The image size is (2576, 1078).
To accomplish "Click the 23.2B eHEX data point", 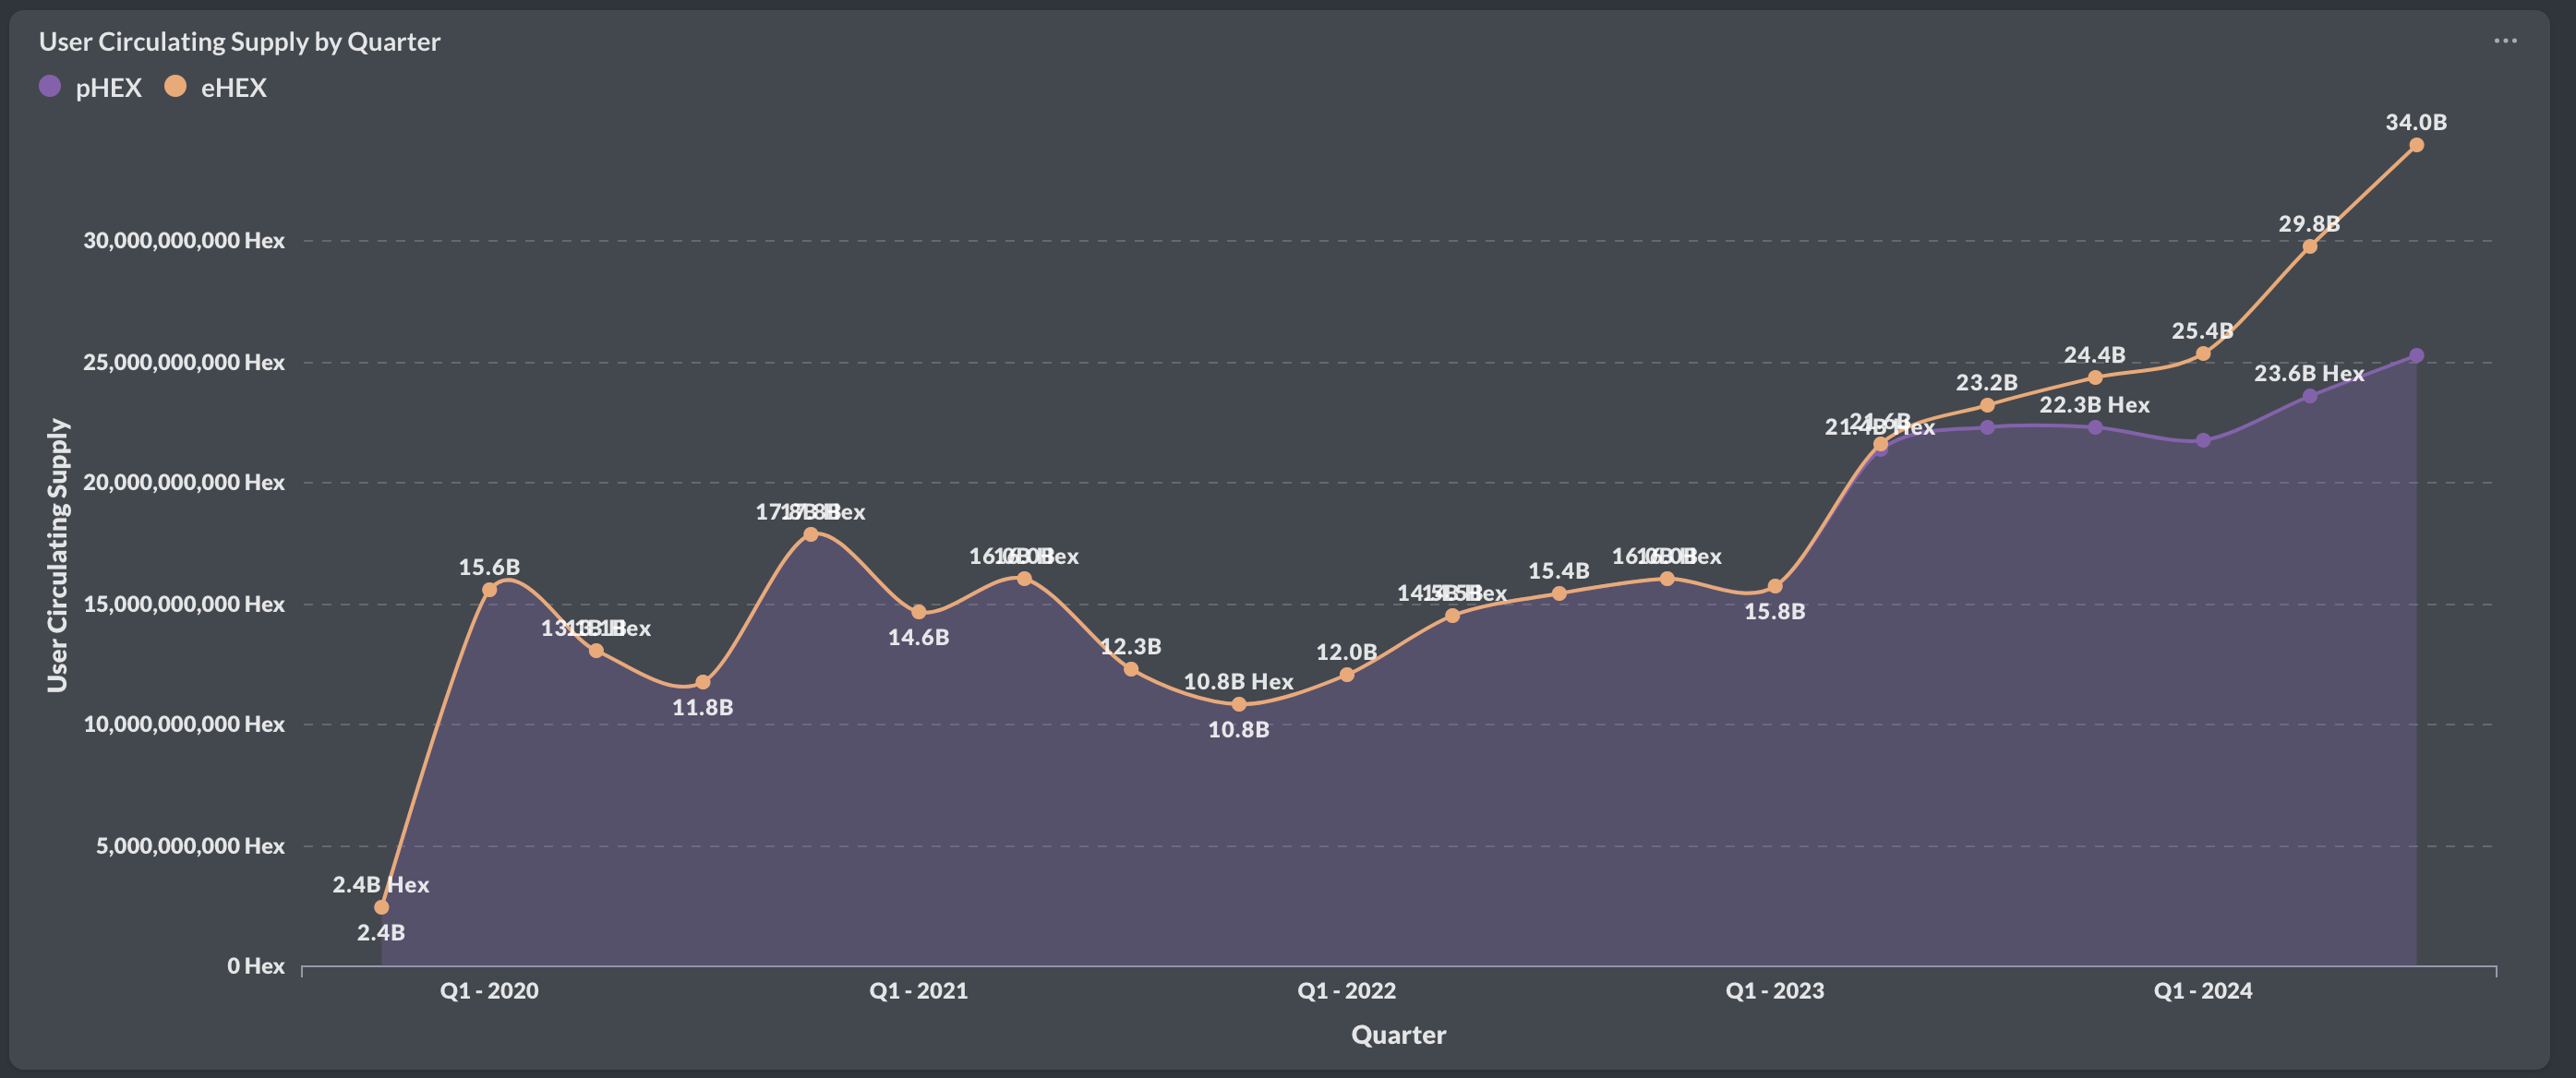I will (1987, 405).
